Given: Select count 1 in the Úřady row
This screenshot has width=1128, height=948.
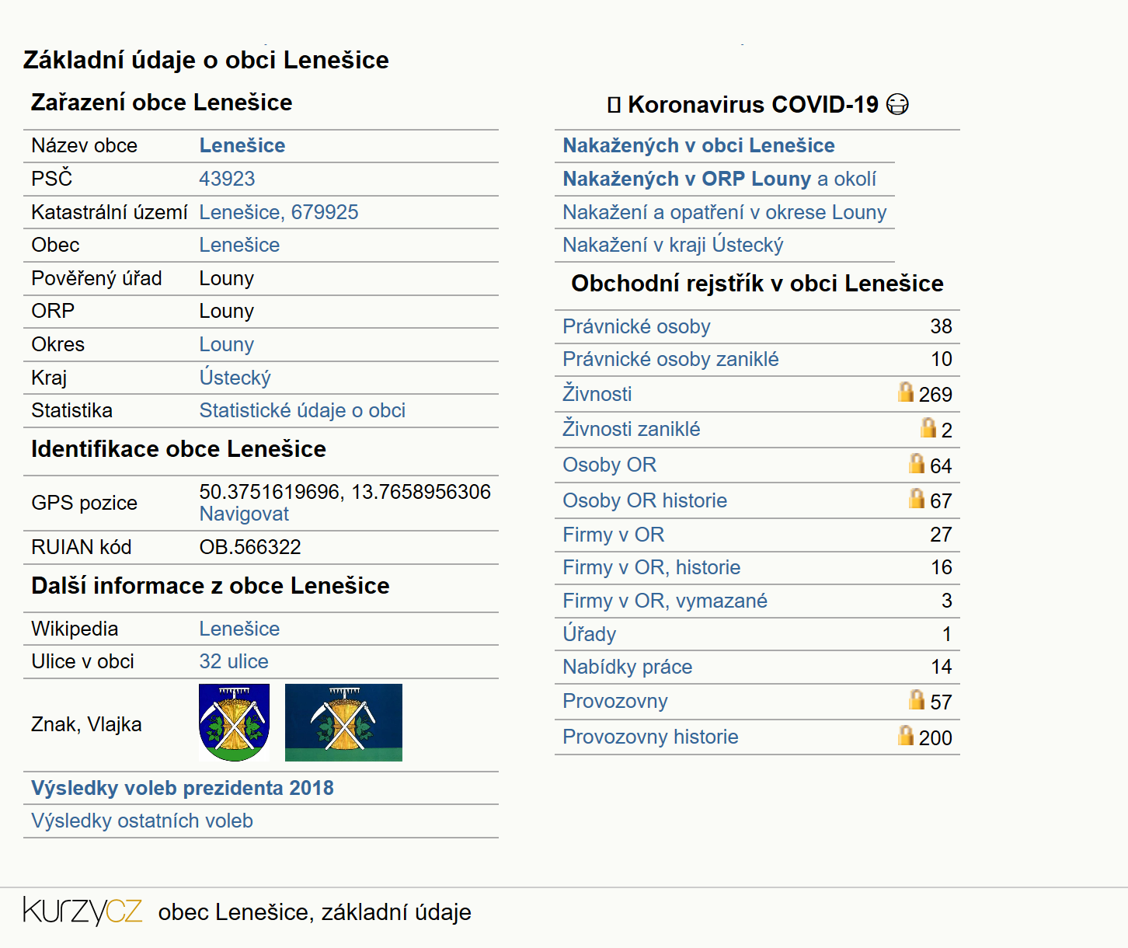Looking at the screenshot, I should [x=947, y=634].
